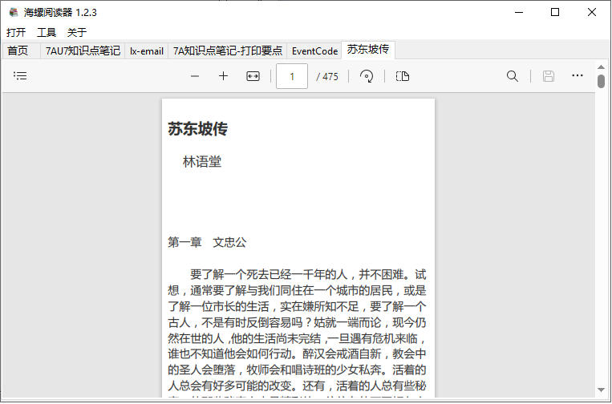This screenshot has height=404, width=612.
Task: Click the book title 苏东坡传 heading
Action: coord(198,129)
